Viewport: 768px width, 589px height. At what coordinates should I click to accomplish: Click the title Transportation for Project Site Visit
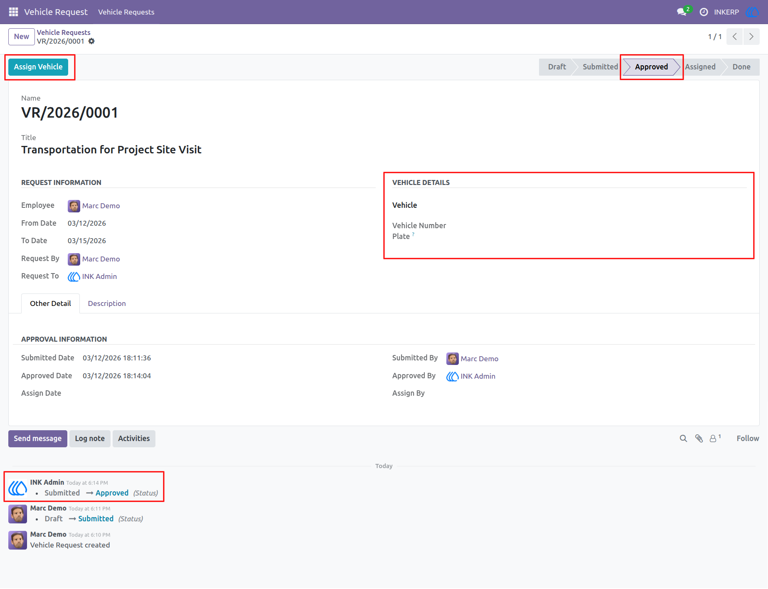click(111, 150)
